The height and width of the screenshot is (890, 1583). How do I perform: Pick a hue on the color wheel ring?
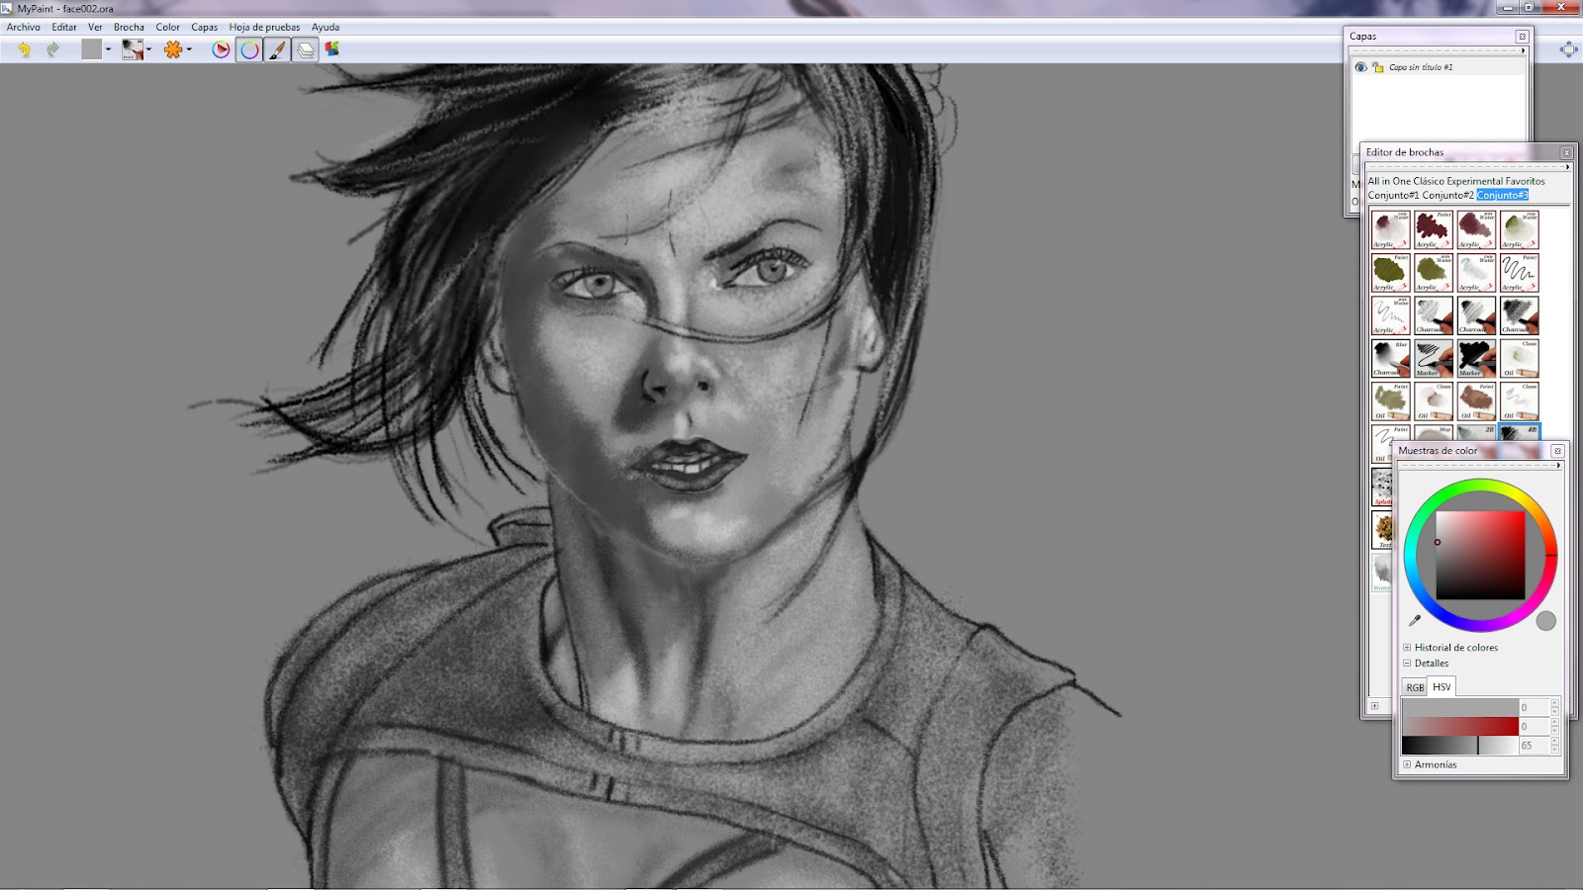pos(1480,487)
